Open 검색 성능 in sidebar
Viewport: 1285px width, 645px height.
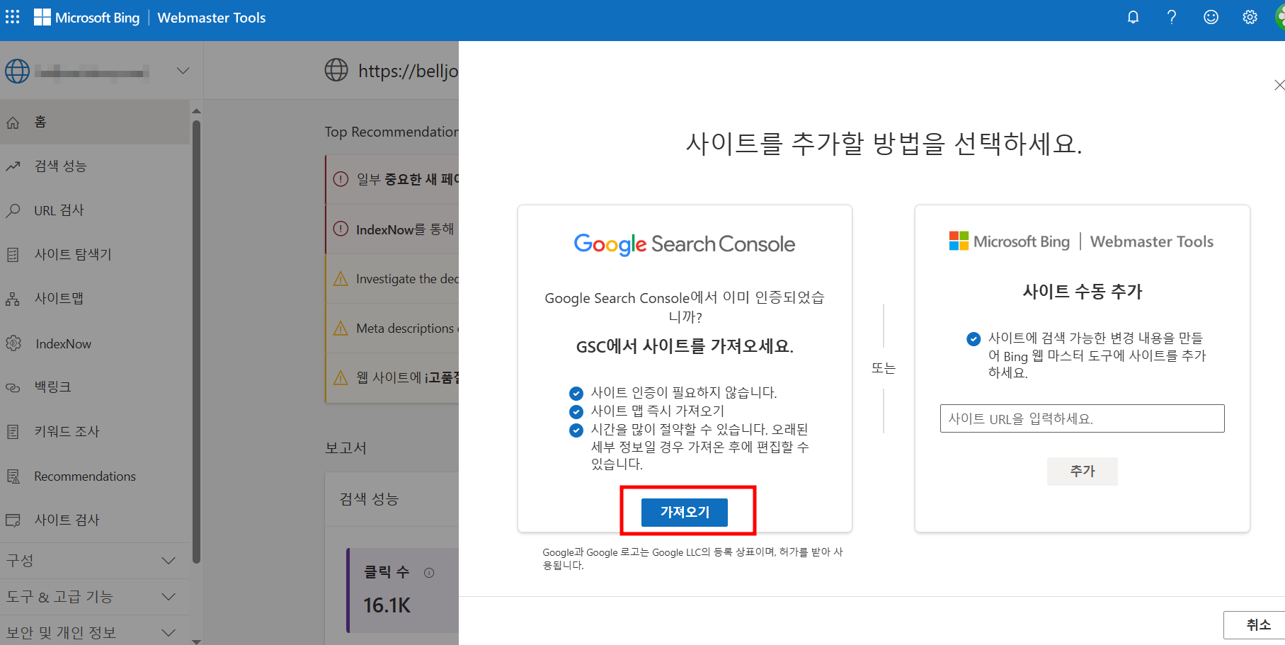[95, 166]
